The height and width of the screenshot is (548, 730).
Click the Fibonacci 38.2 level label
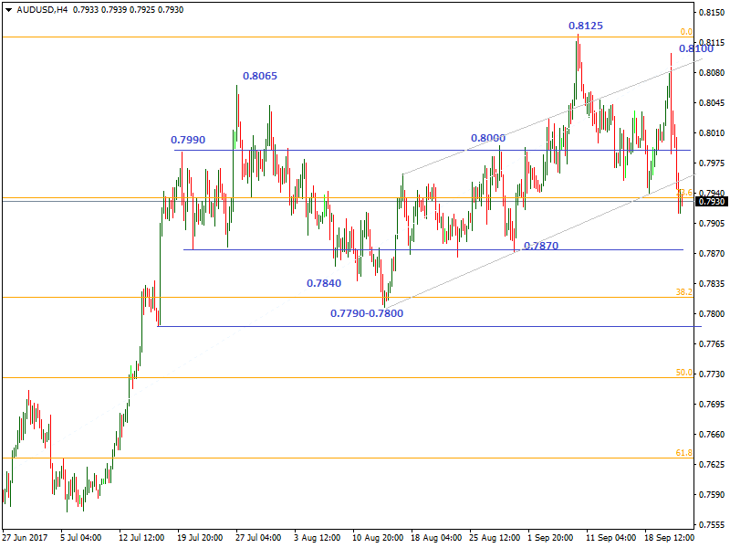coord(683,292)
